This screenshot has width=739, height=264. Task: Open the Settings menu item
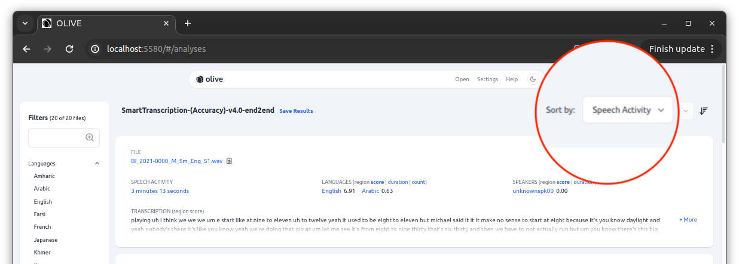487,79
